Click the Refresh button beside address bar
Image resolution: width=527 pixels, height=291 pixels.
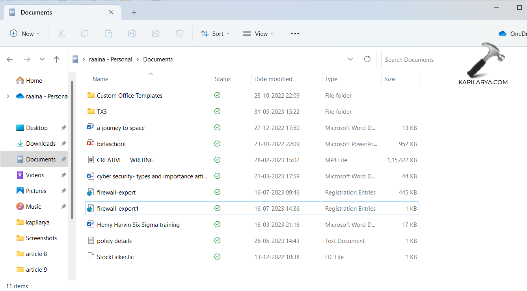pos(367,59)
